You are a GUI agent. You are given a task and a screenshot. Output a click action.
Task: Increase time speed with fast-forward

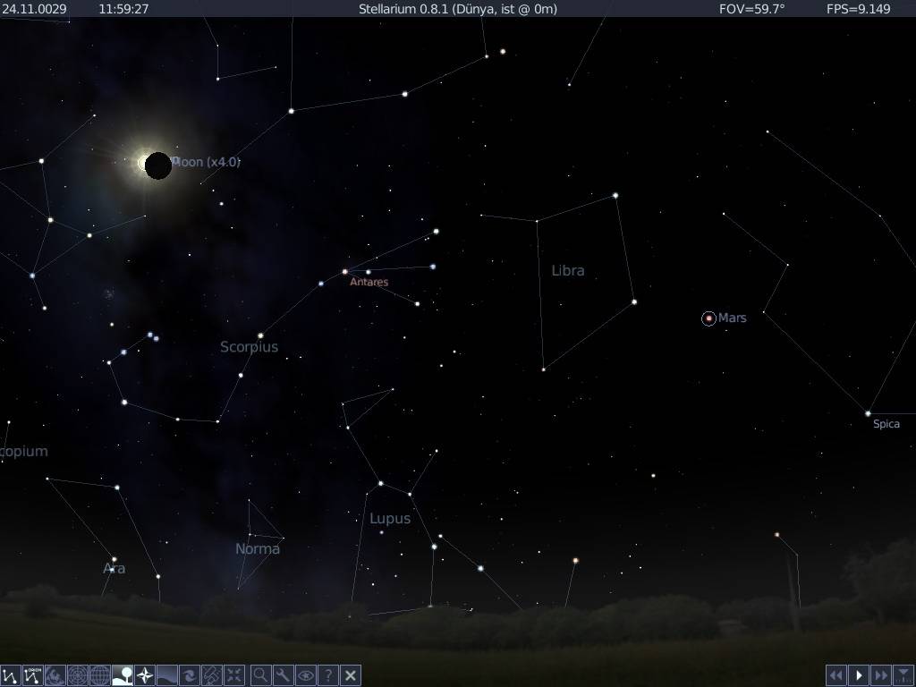tap(880, 674)
